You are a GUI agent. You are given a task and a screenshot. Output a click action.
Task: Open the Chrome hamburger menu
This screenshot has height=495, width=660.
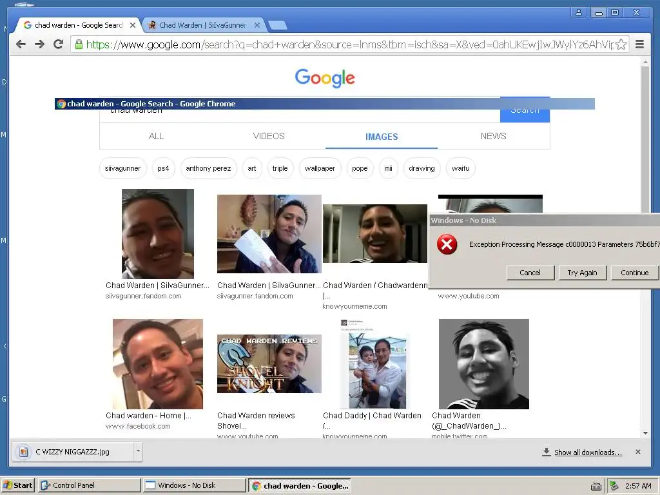tap(640, 44)
